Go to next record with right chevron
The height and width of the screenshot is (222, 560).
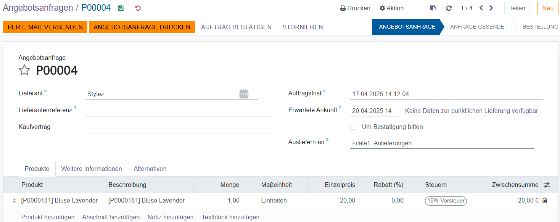[491, 8]
